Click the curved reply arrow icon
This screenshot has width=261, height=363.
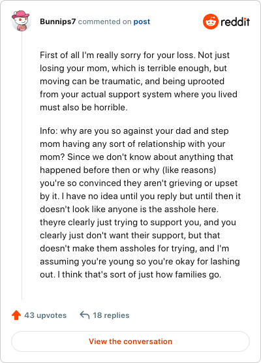(x=85, y=315)
